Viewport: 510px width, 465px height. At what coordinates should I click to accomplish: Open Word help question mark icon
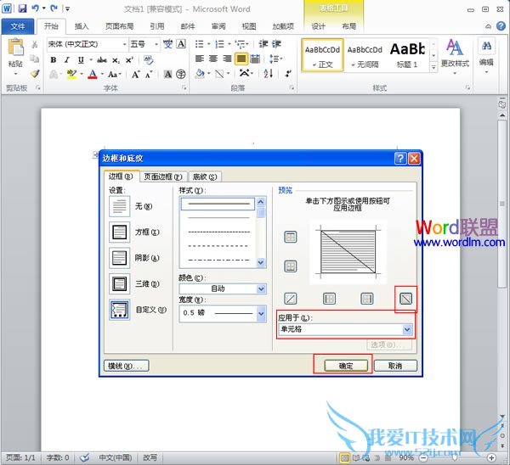[x=501, y=26]
